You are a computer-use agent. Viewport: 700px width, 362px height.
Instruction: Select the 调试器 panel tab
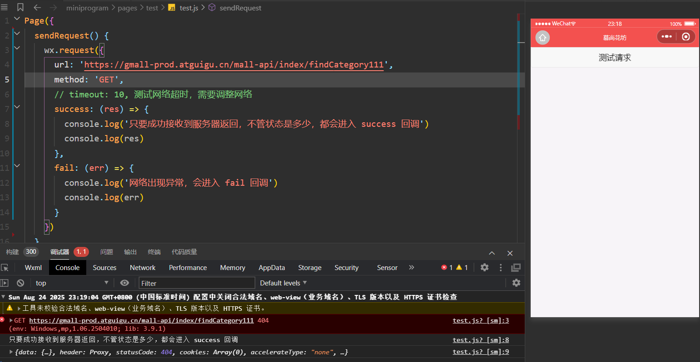59,252
